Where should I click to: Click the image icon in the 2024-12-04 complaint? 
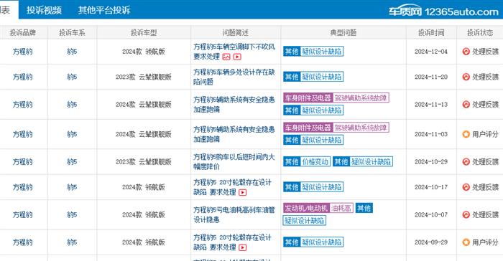tap(226, 57)
